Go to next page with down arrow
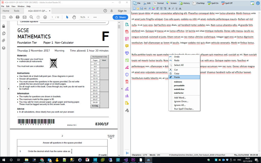261x163 pixels. (x=45, y=17)
